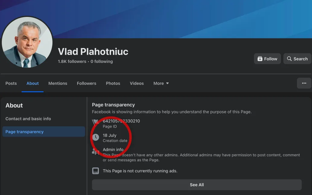Viewport: 312px width, 195px height.
Task: Click the ads monitor icon
Action: coord(96,171)
